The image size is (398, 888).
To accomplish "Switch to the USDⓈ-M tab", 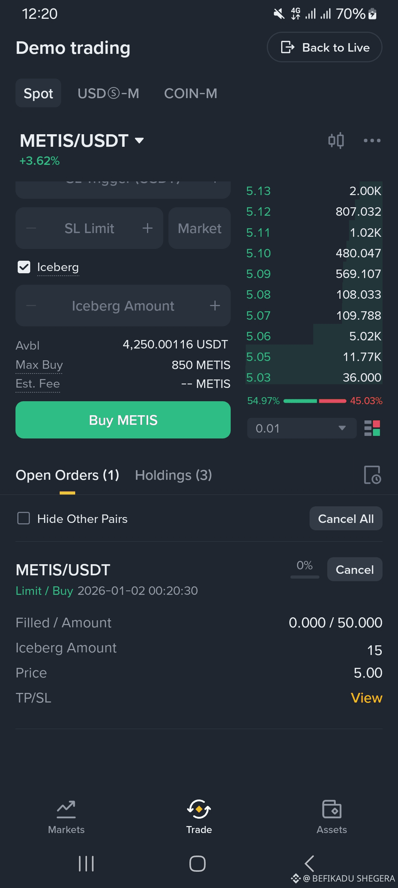I will tap(108, 94).
